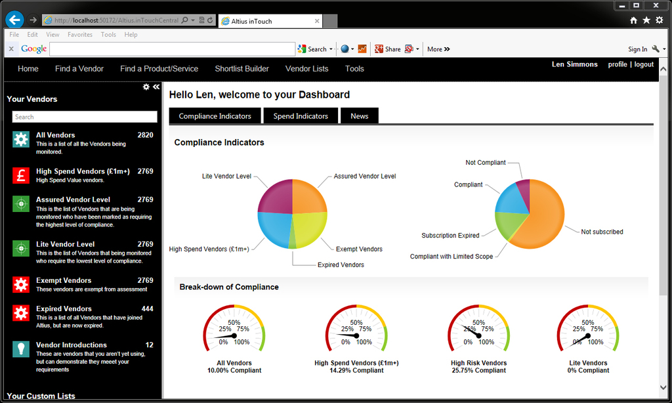Screen dimensions: 672x403
Task: Click the Your Vendors search field
Action: (85, 117)
